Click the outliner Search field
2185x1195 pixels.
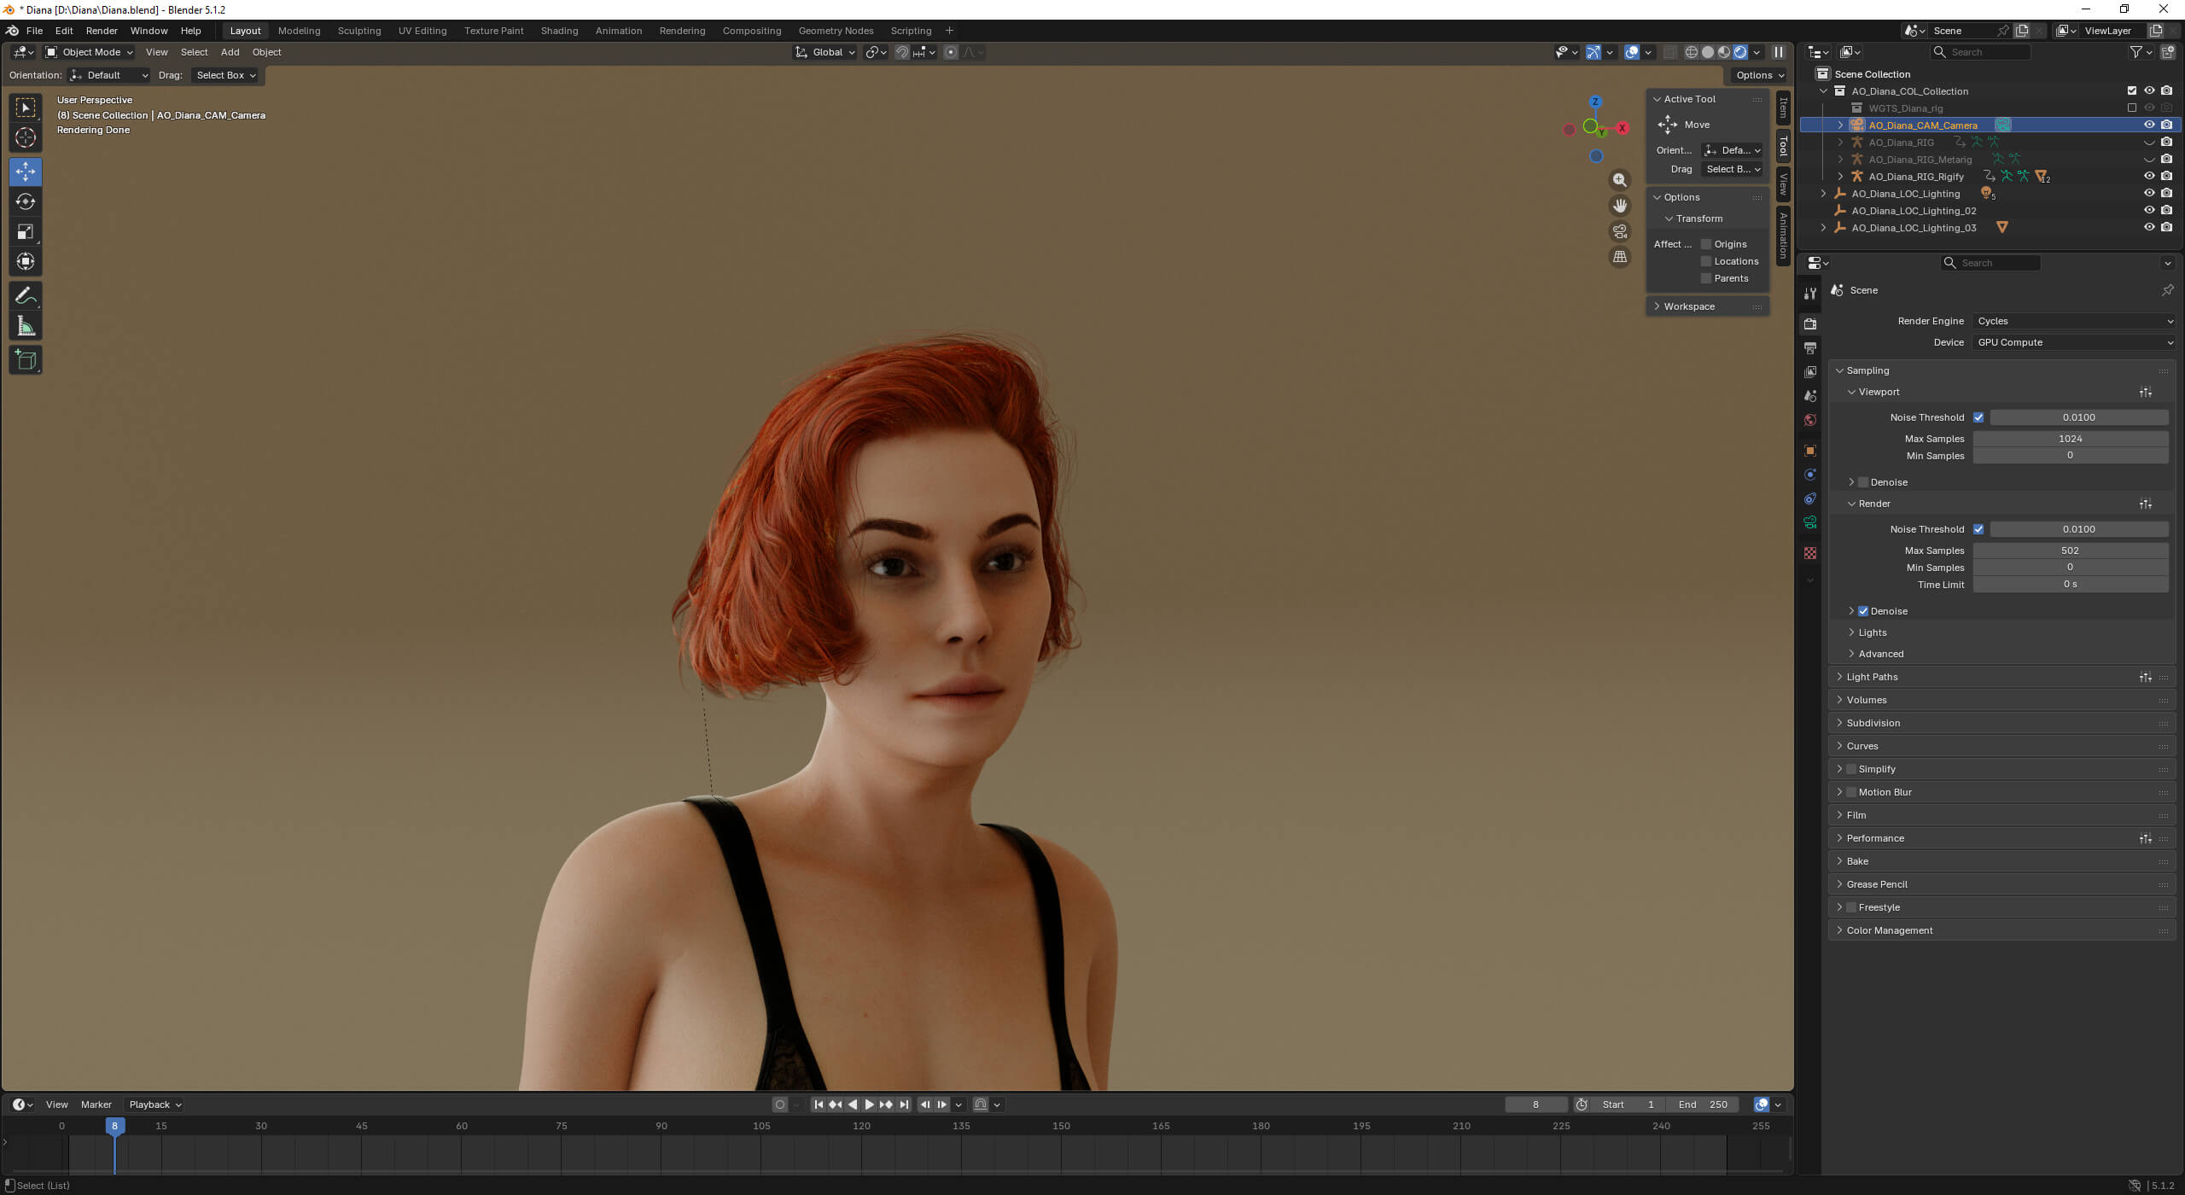(1979, 52)
